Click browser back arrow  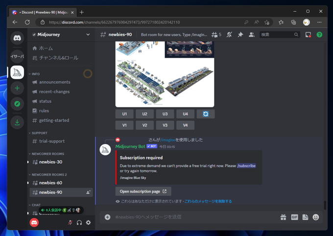[15, 22]
